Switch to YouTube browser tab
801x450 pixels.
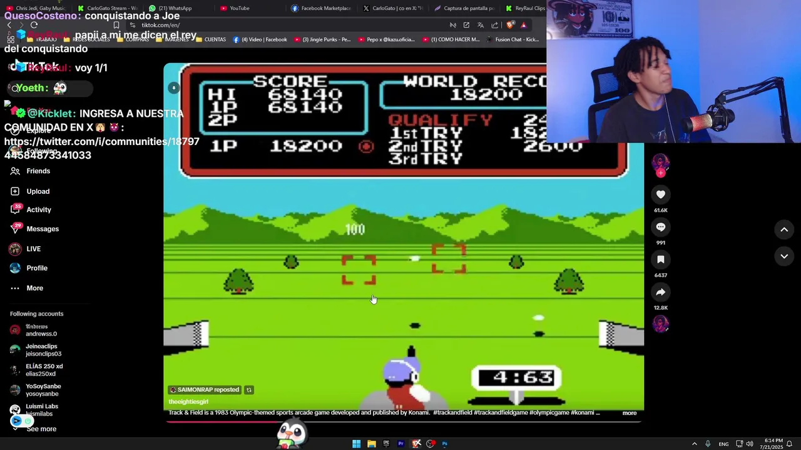235,8
